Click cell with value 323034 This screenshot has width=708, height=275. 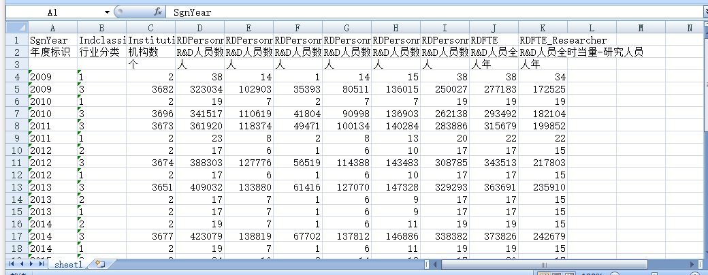199,89
